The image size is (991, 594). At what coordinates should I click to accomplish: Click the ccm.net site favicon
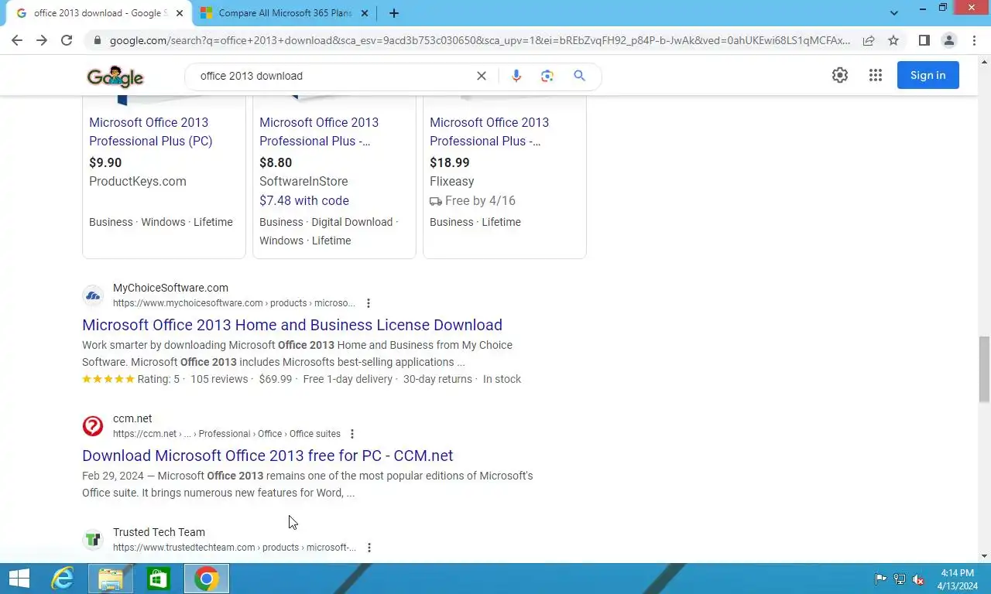[x=93, y=425]
